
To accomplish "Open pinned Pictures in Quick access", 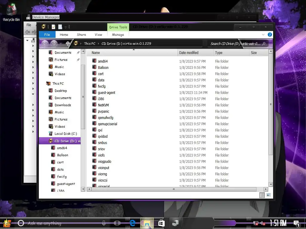I will [x=61, y=60].
